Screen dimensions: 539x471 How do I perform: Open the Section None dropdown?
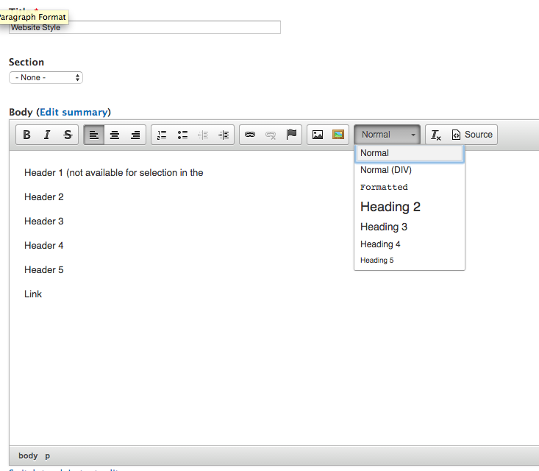[x=46, y=77]
